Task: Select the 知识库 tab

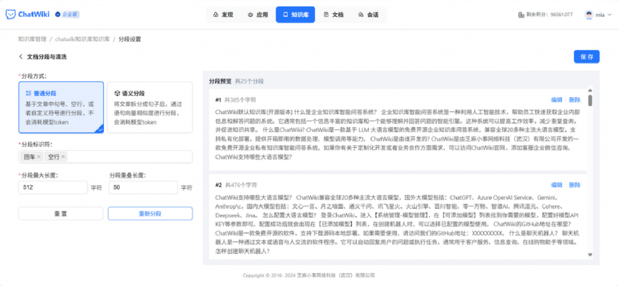Action: [295, 14]
